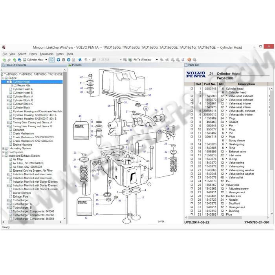The width and height of the screenshot is (275, 275).
Task: Click the Description column header
Action: [246, 84]
